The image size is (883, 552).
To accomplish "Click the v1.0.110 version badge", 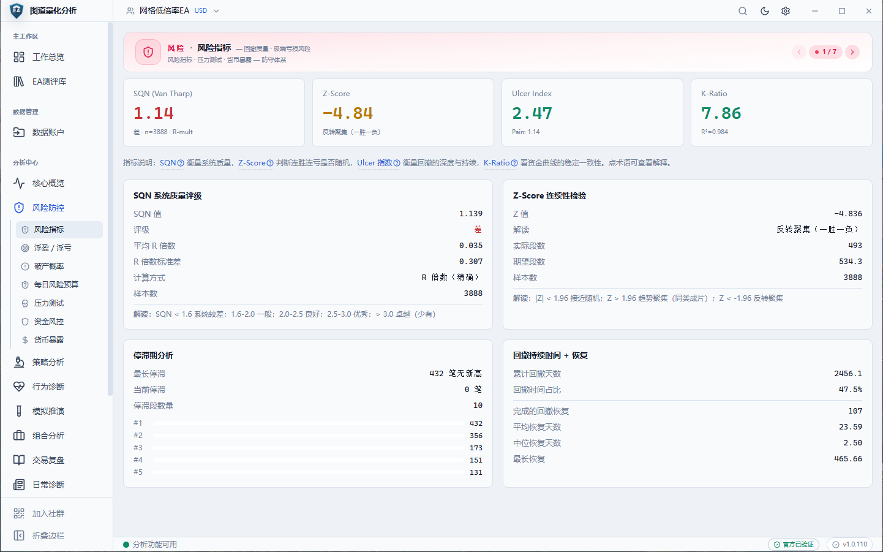I will 850,544.
